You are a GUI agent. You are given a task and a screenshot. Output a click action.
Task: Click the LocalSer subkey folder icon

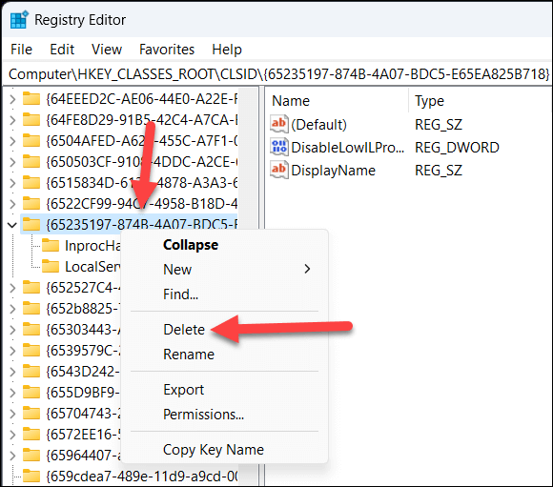pyautogui.click(x=51, y=266)
